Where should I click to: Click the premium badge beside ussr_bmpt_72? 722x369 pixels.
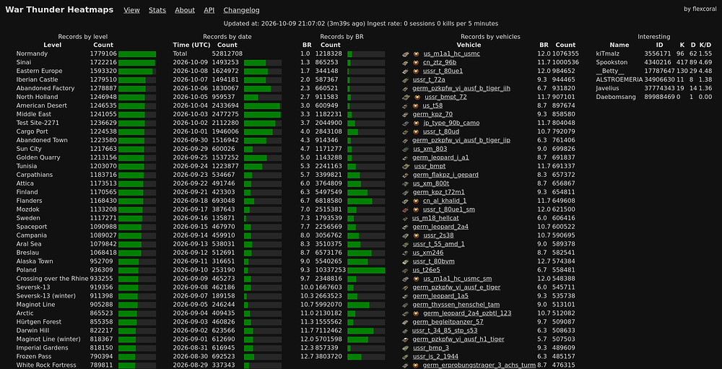[417, 97]
